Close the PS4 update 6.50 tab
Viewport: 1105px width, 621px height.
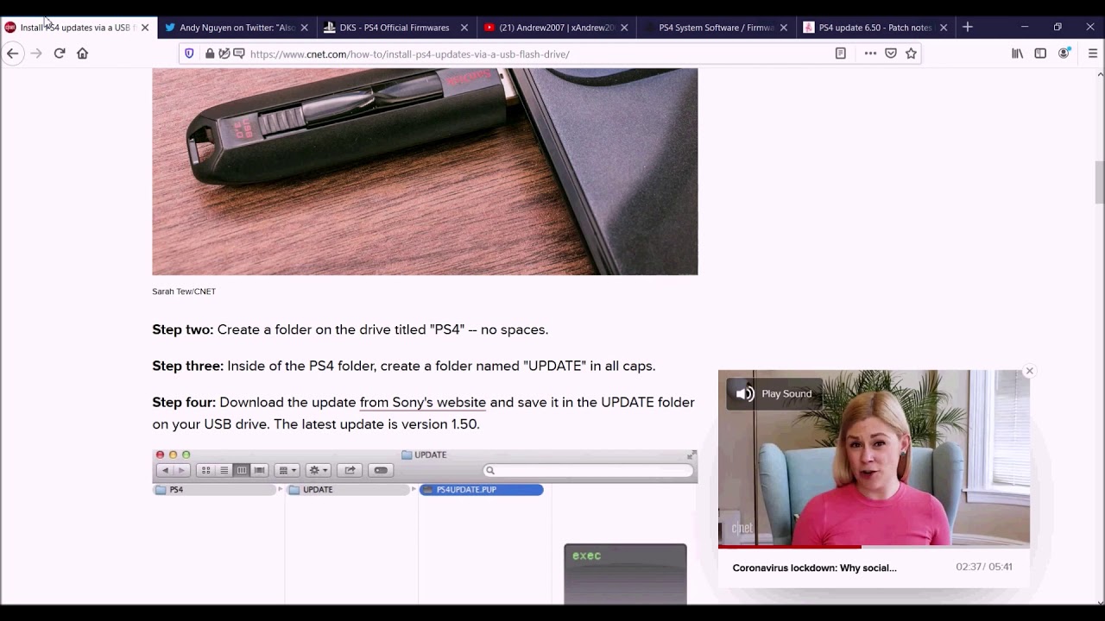(944, 28)
